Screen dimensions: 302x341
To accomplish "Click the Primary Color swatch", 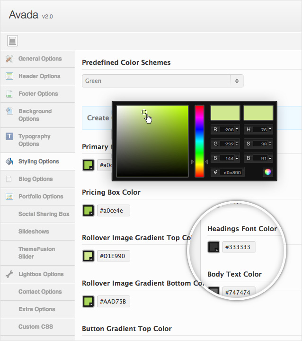I will (x=88, y=165).
